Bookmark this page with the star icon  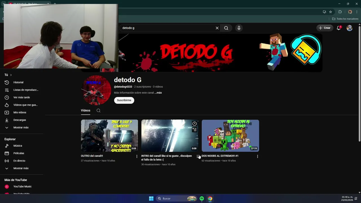click(x=331, y=12)
